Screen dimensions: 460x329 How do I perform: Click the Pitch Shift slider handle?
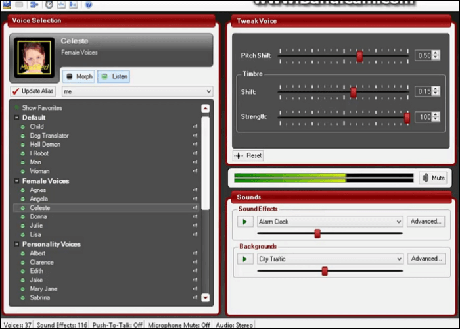(359, 56)
